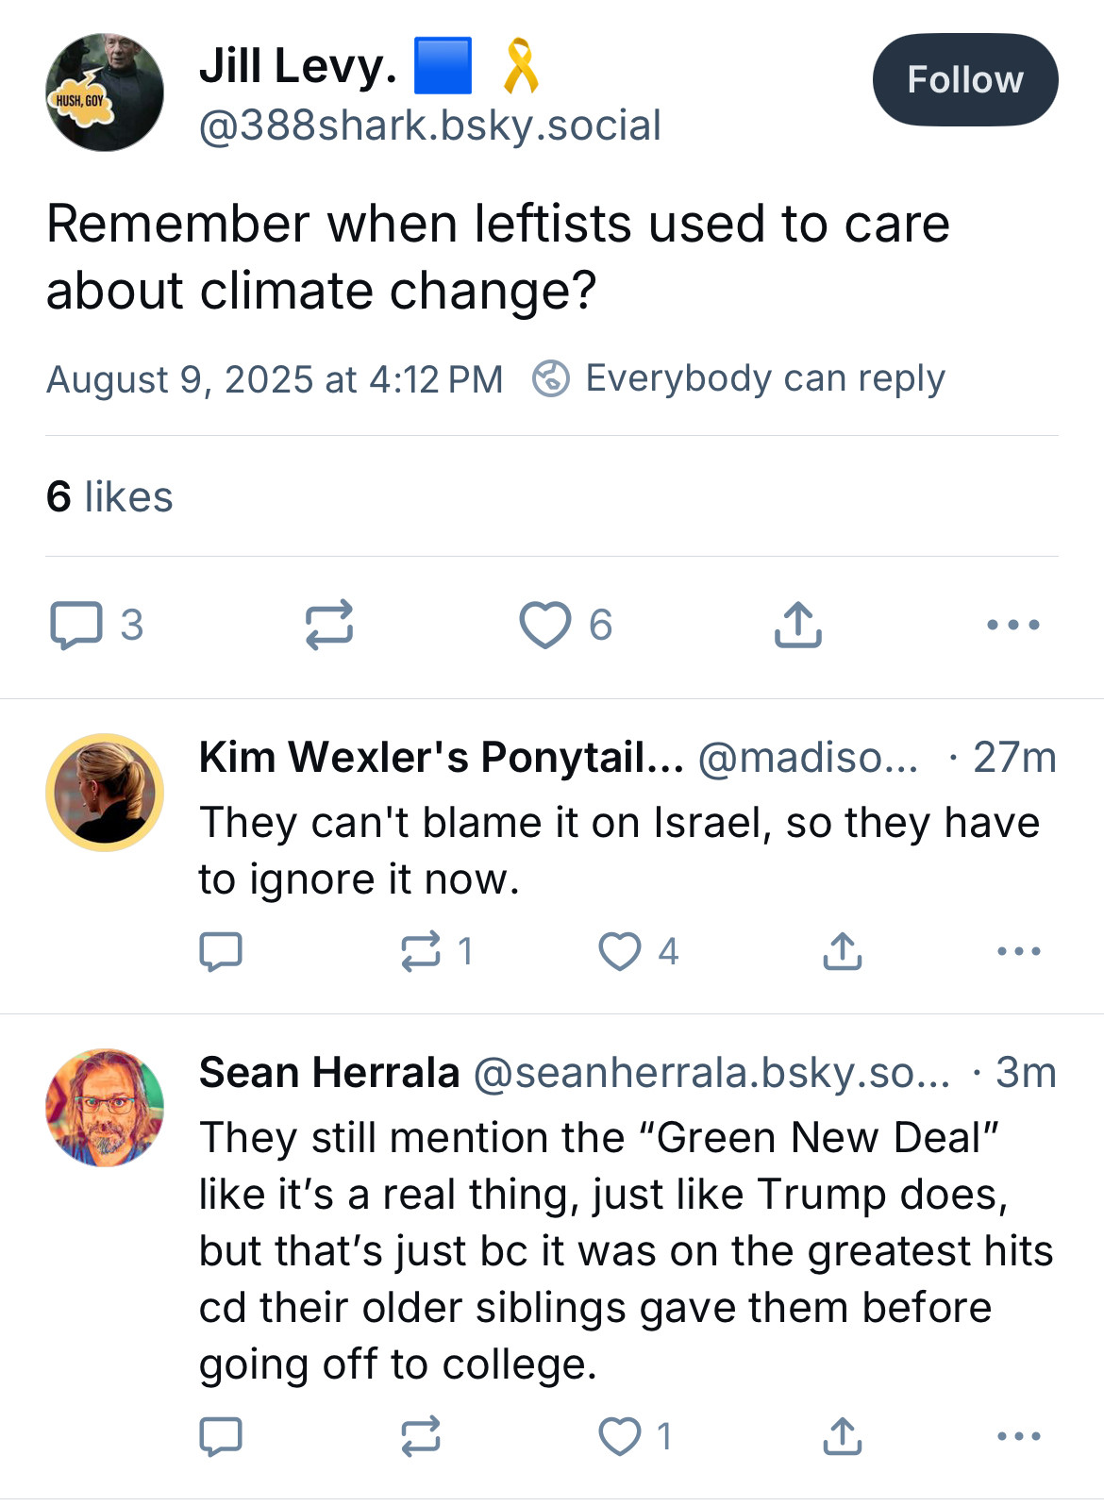
Task: Share Jill Levy's main post
Action: click(x=798, y=625)
